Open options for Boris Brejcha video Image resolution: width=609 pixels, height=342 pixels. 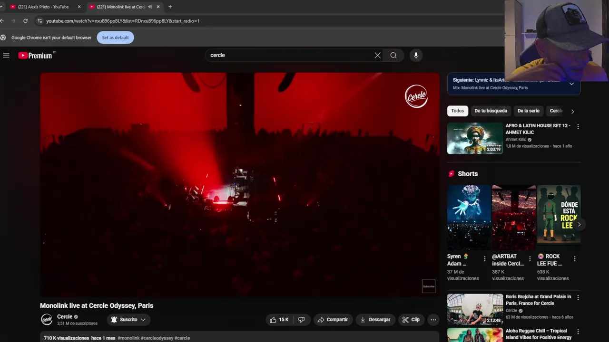pyautogui.click(x=578, y=298)
